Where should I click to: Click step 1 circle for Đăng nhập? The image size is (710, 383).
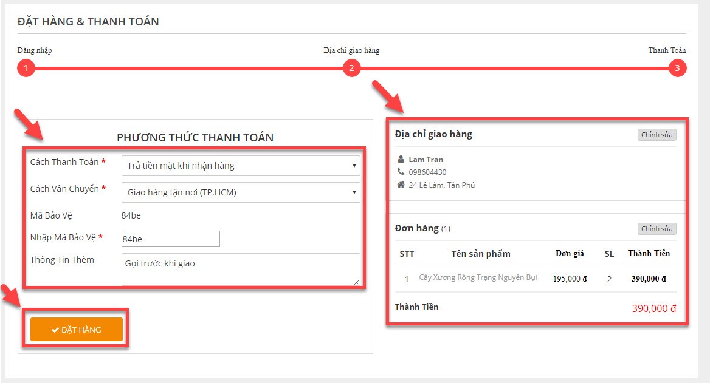coord(26,68)
